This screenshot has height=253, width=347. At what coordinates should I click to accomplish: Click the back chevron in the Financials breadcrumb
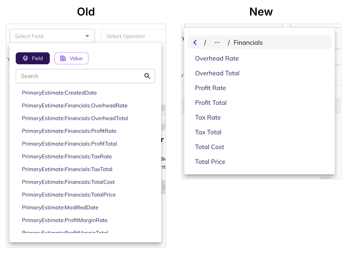click(x=195, y=42)
